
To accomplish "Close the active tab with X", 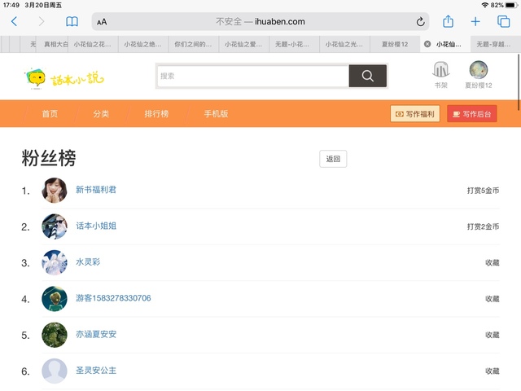I will coord(427,44).
